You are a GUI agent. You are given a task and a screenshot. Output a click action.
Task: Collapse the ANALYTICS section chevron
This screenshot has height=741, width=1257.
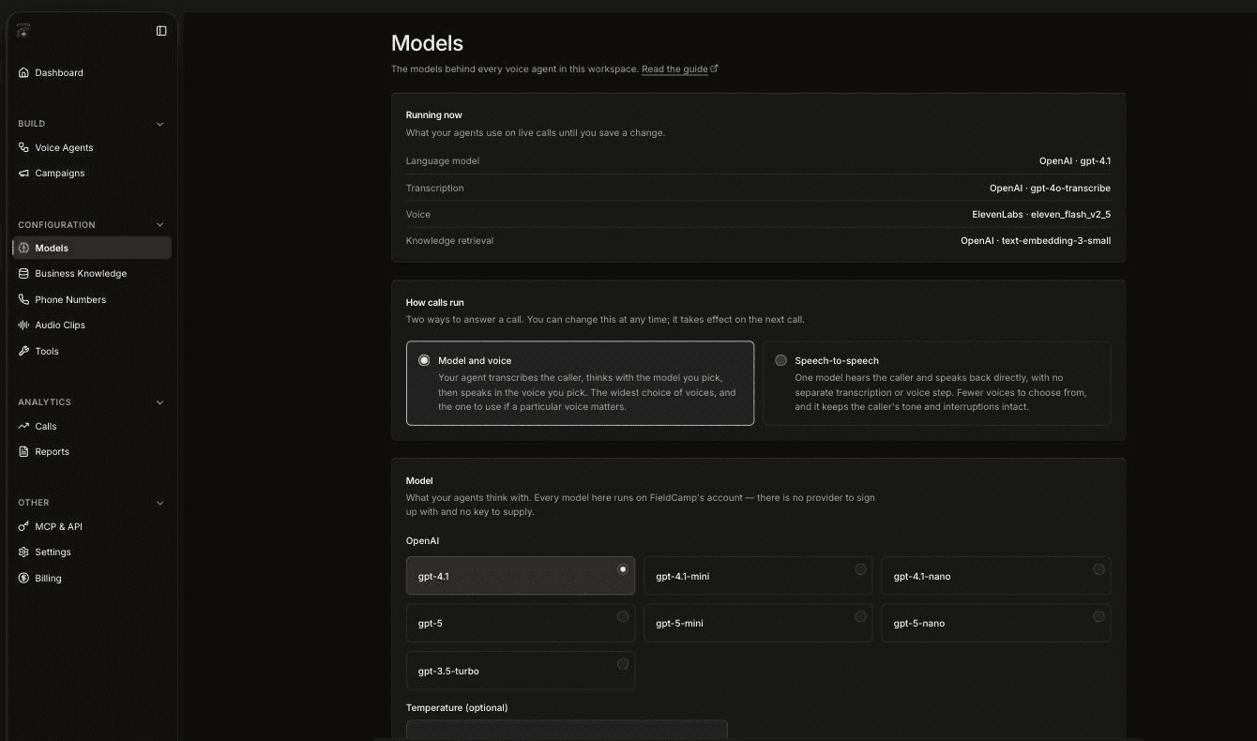tap(159, 402)
